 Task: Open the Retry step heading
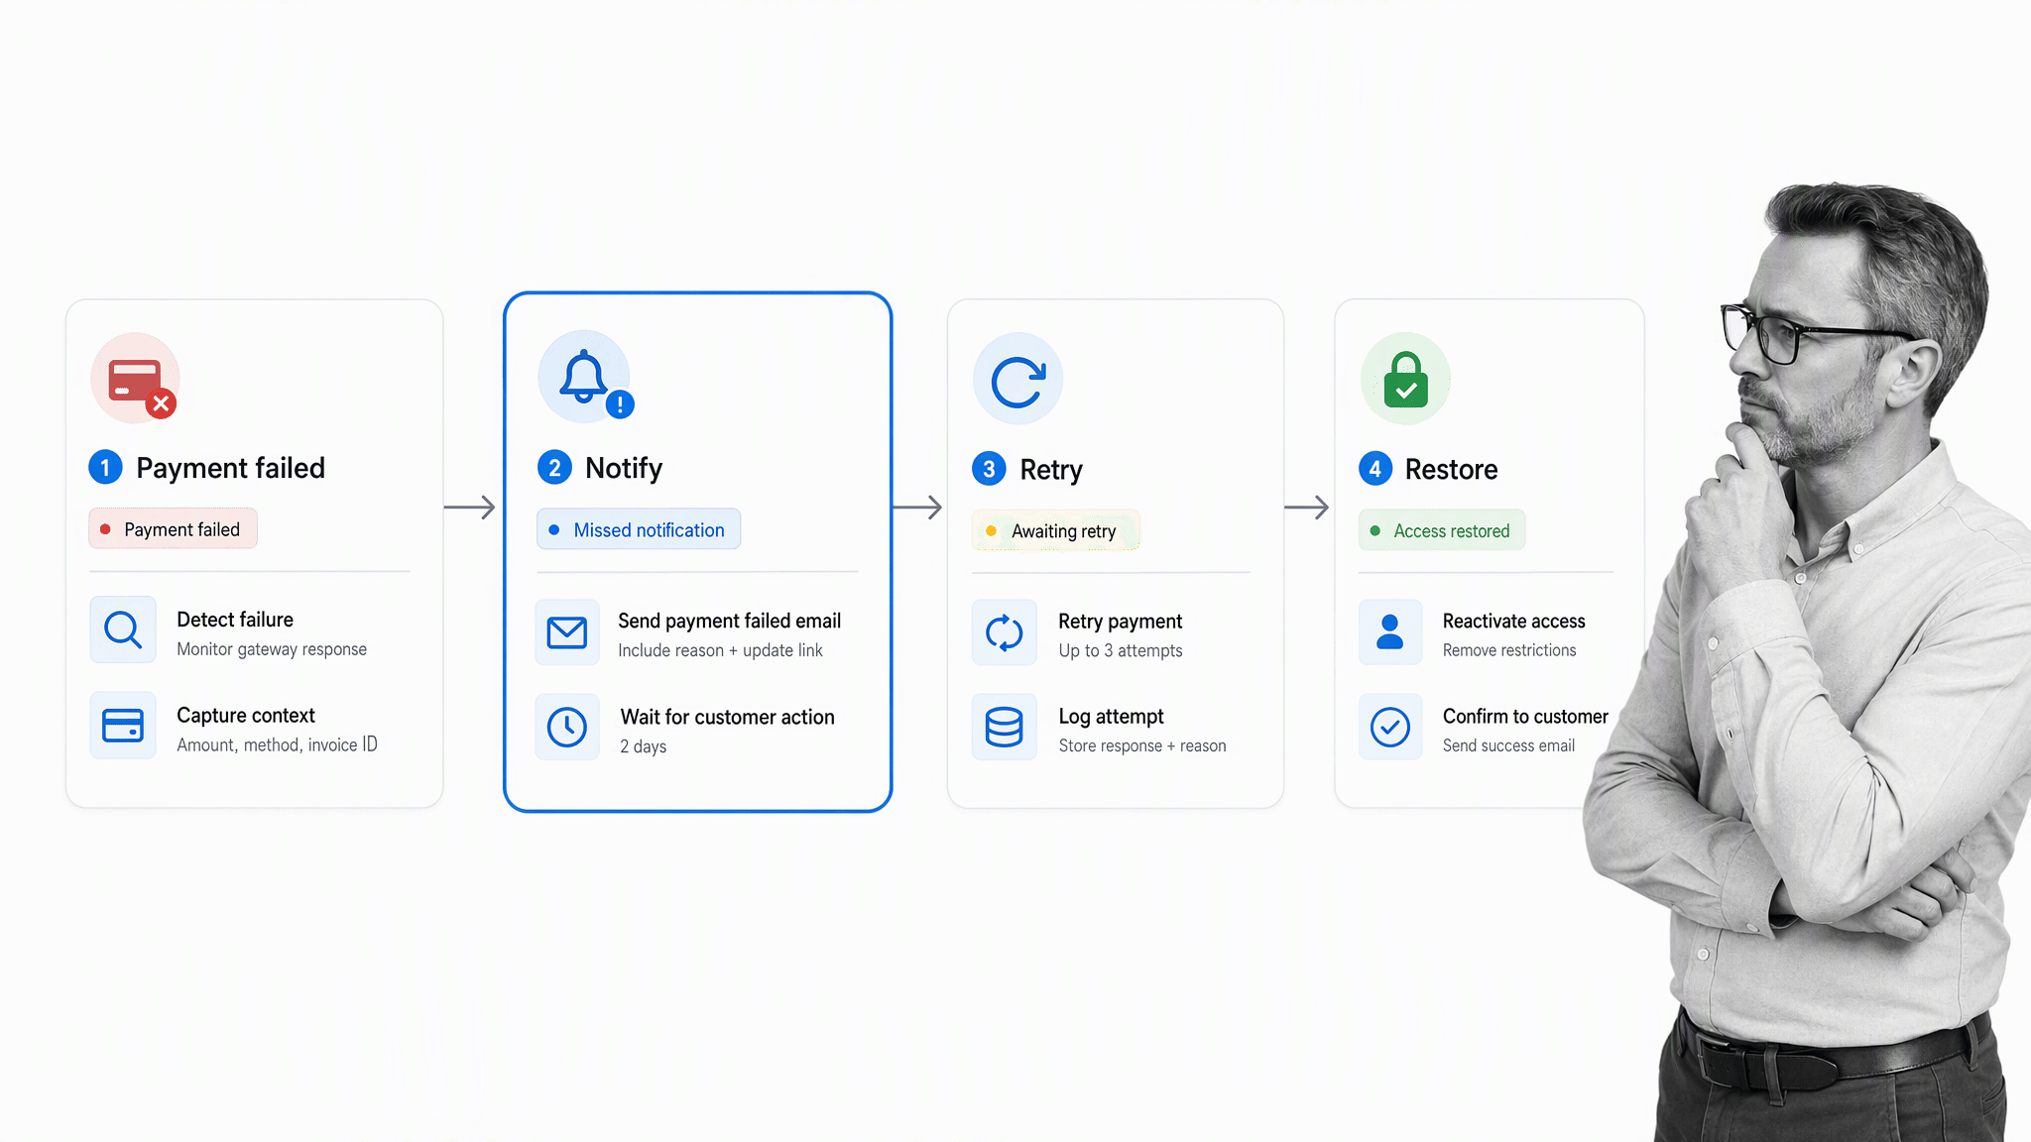pyautogui.click(x=1051, y=469)
